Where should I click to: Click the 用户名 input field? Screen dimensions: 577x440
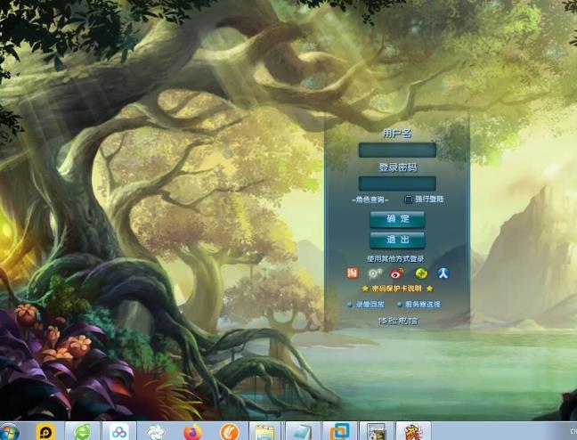tap(397, 151)
